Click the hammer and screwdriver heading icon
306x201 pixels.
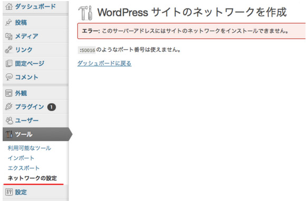click(x=85, y=13)
